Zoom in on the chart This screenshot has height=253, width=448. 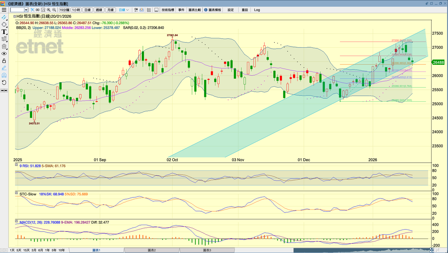click(49, 10)
